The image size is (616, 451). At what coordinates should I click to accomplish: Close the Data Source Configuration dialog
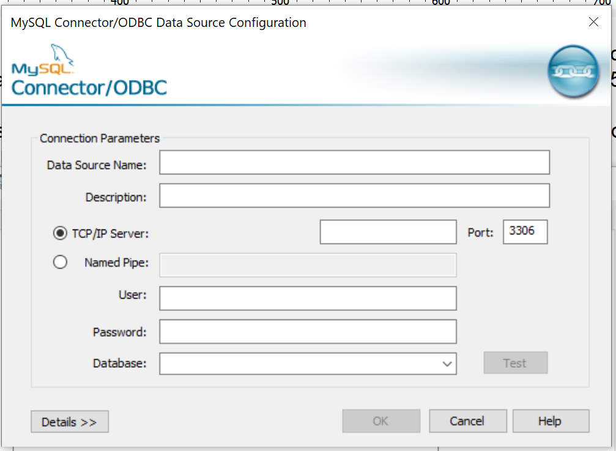(593, 23)
